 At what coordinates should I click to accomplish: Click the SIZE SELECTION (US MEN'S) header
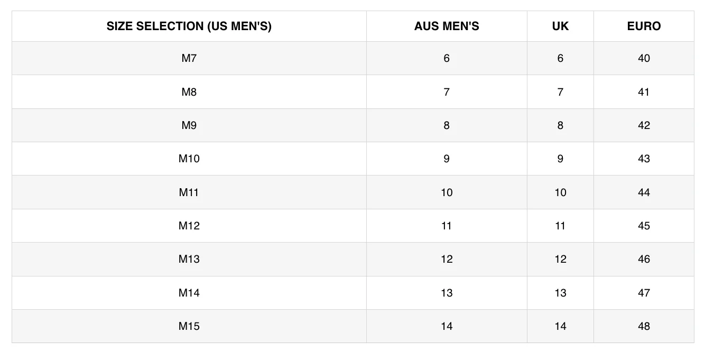pos(189,26)
